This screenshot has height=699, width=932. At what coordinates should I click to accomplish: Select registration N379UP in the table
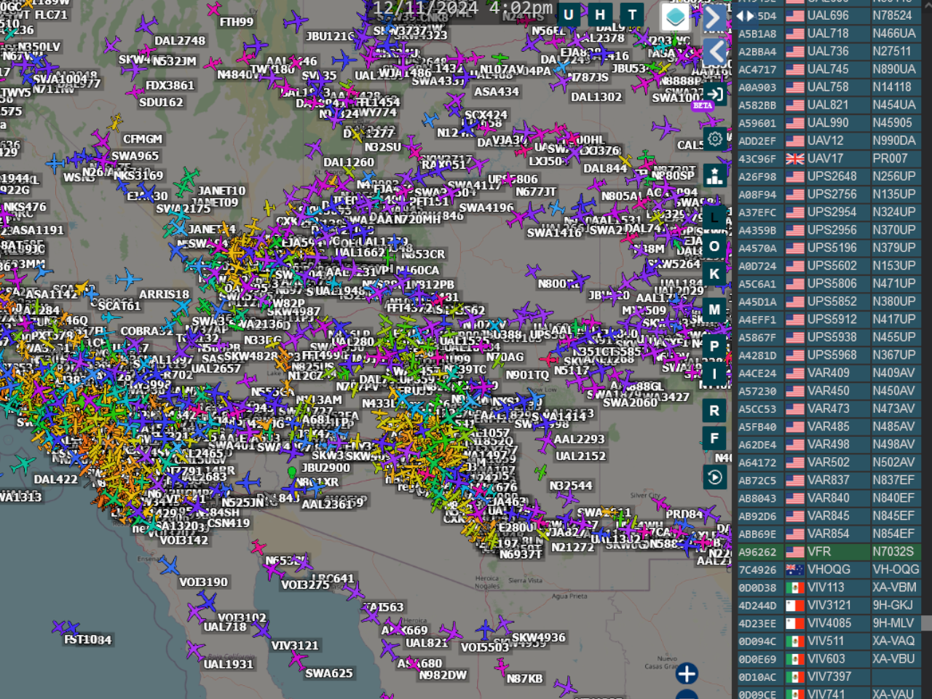coord(893,248)
